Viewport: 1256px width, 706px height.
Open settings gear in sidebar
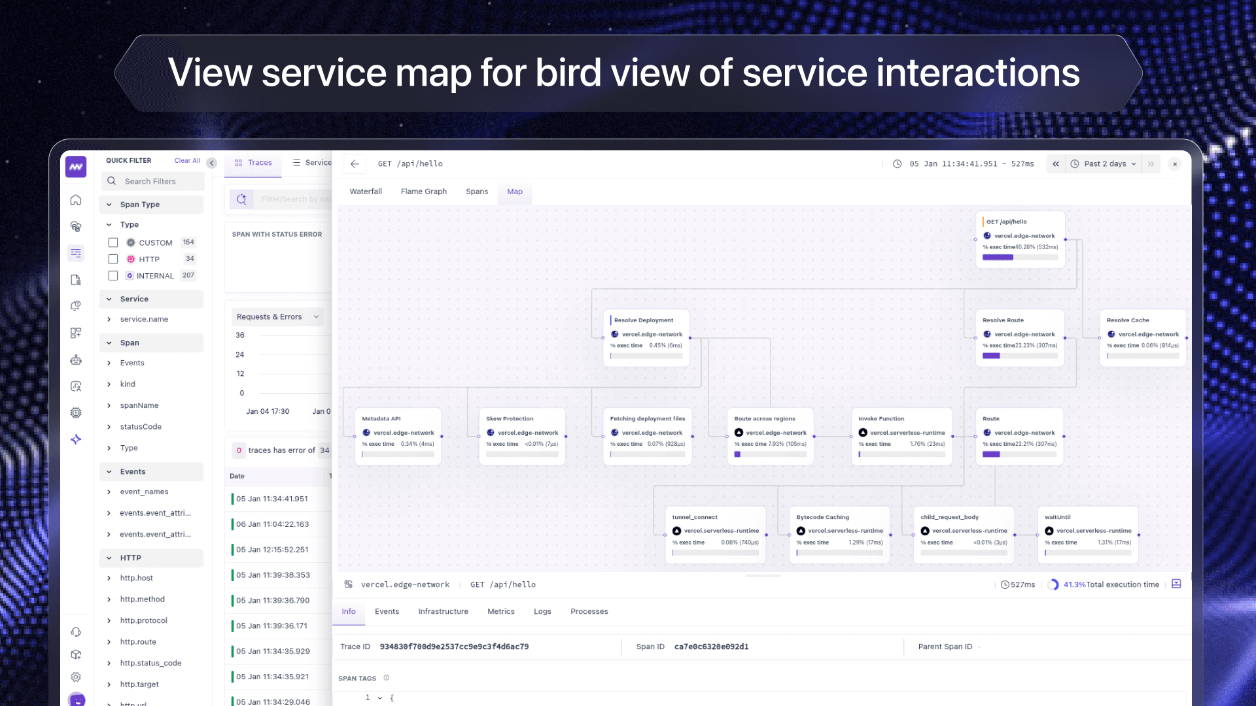click(76, 677)
